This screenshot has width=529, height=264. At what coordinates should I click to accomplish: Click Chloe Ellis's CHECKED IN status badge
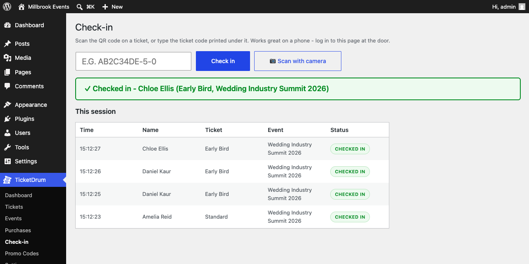[x=350, y=149]
